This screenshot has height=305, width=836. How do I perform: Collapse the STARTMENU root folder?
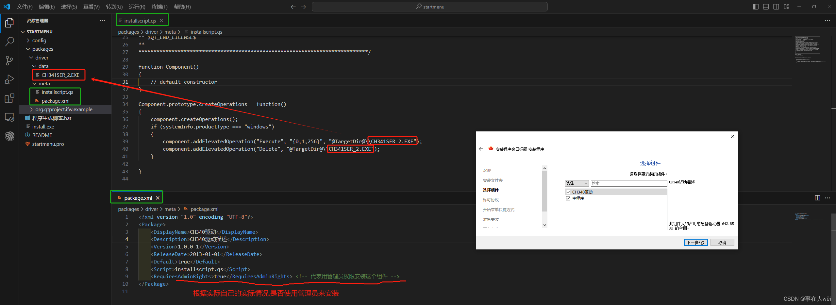point(23,32)
